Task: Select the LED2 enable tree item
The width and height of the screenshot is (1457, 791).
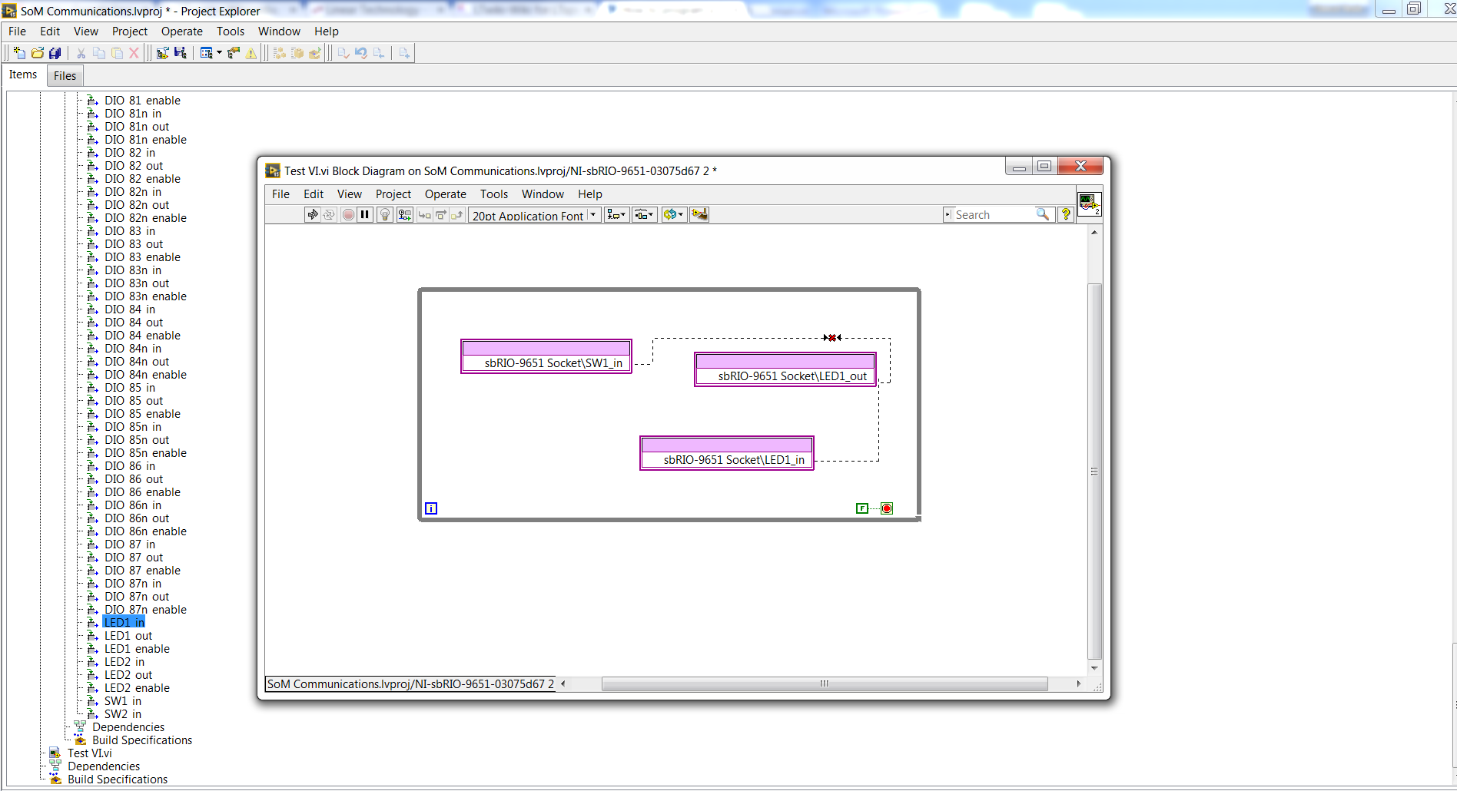Action: click(x=137, y=688)
